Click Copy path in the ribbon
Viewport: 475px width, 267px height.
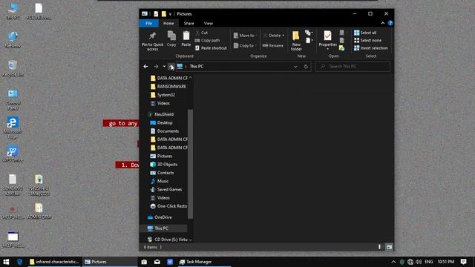pyautogui.click(x=207, y=40)
